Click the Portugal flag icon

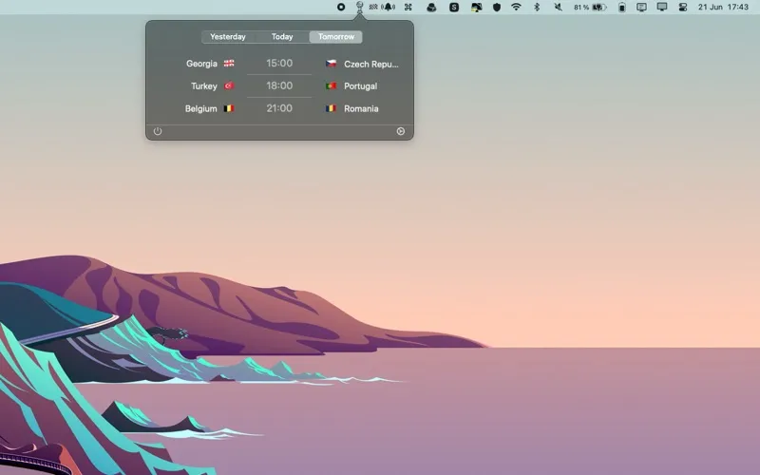[x=331, y=85]
